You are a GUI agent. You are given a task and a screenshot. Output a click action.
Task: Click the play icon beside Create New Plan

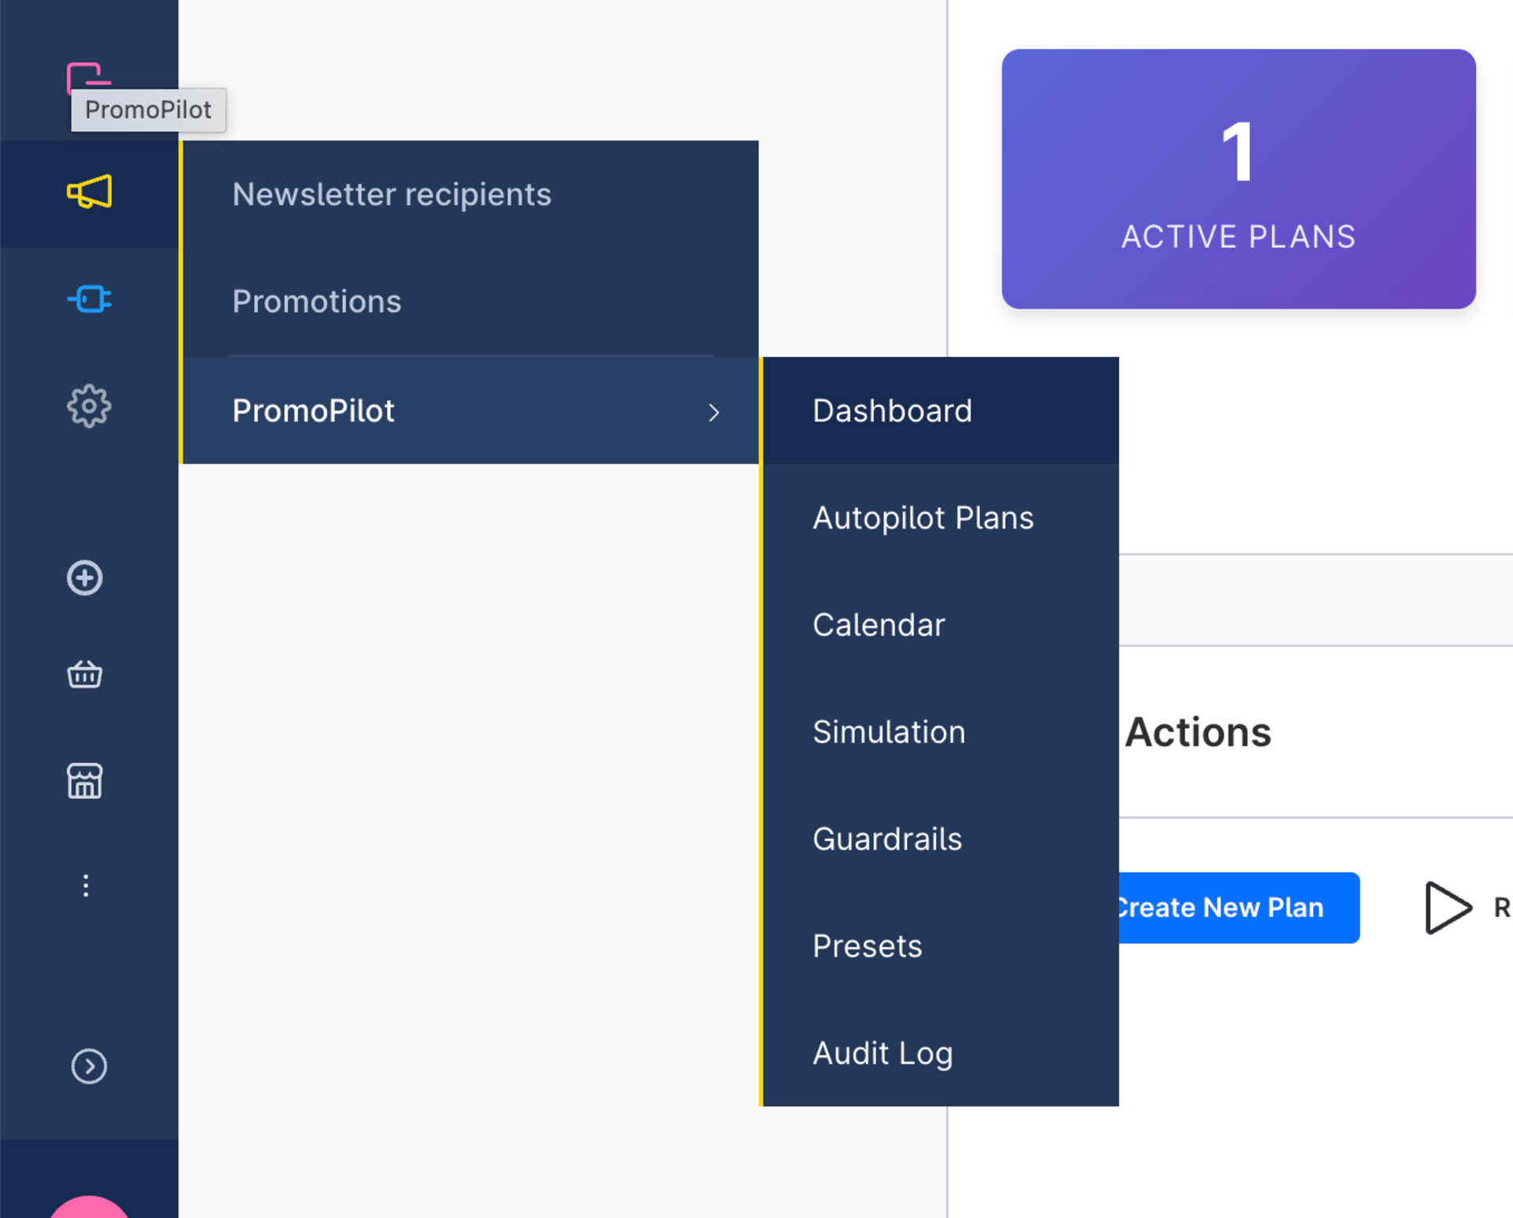click(1447, 907)
